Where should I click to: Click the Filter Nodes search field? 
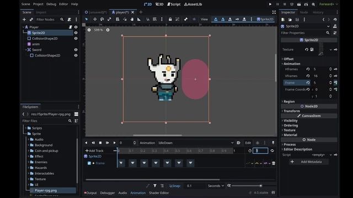50,20
